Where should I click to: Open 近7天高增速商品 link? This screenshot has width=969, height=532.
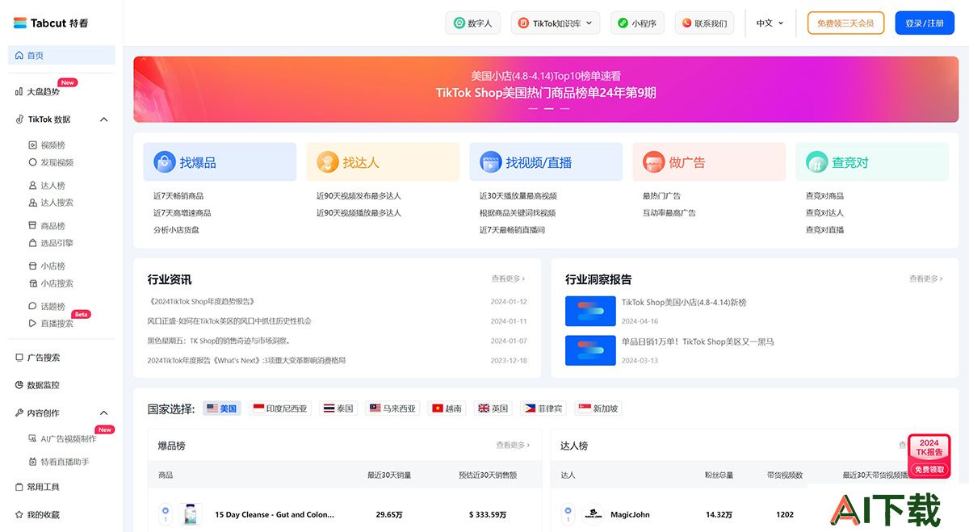coord(182,213)
